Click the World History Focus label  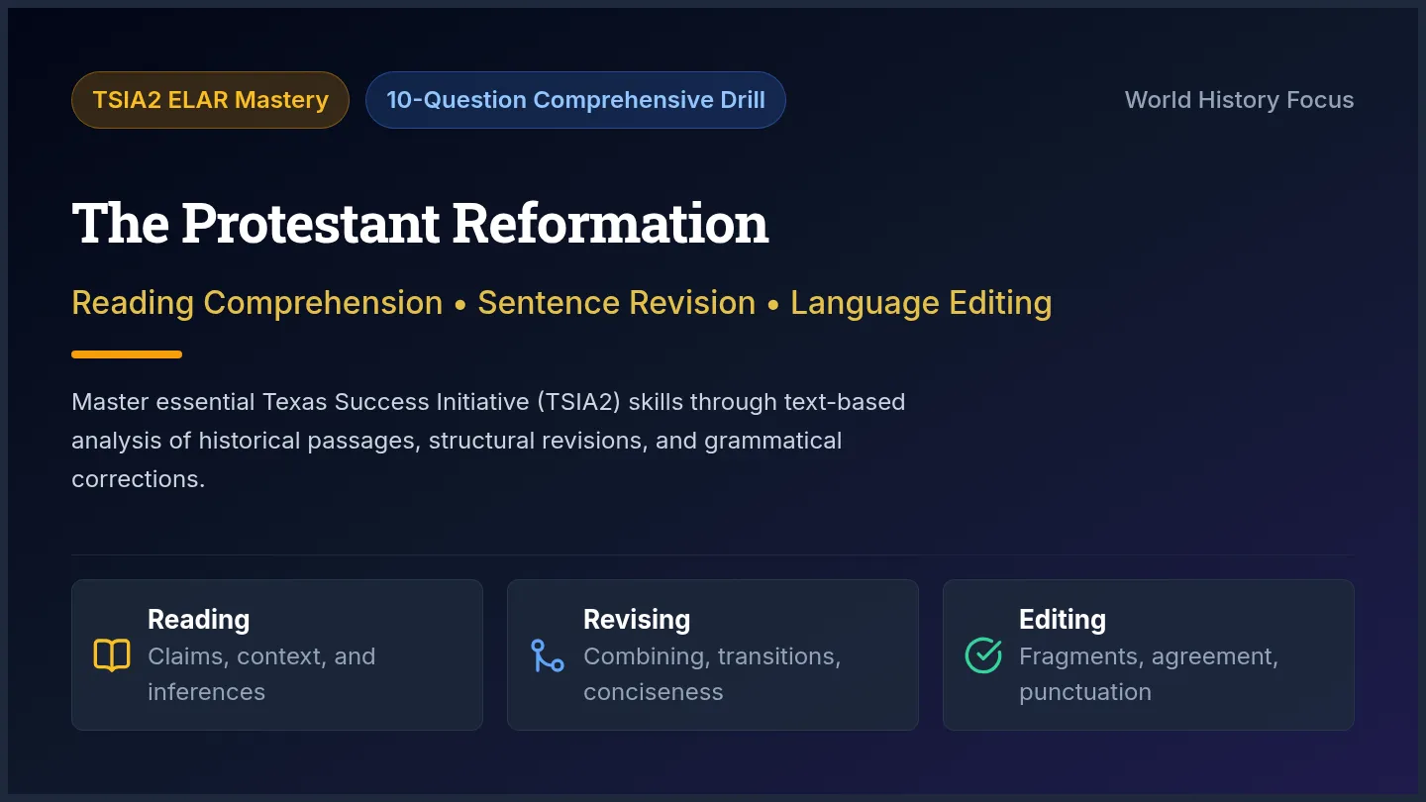click(1239, 100)
